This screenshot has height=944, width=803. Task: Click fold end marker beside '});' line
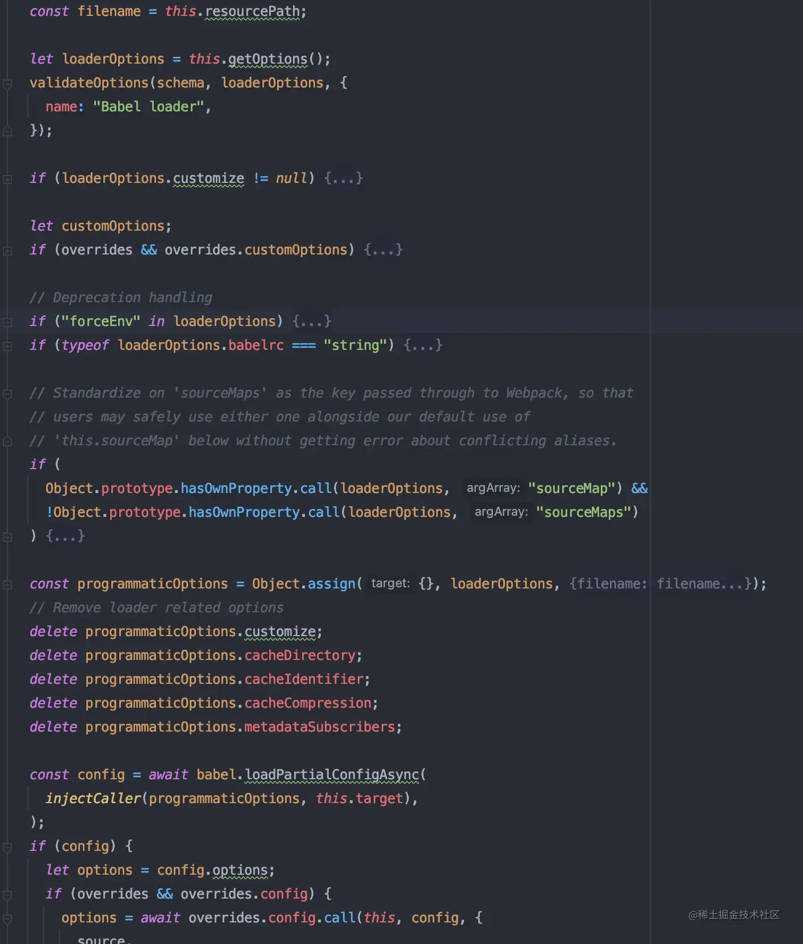pos(7,131)
